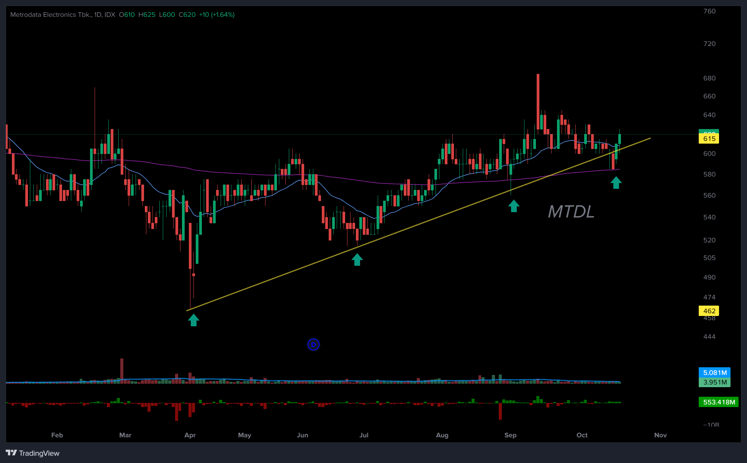Click the blue D dividend marker
This screenshot has height=463, width=747.
[313, 345]
